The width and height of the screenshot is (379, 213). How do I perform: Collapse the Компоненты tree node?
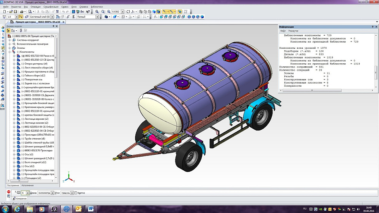tap(9, 52)
